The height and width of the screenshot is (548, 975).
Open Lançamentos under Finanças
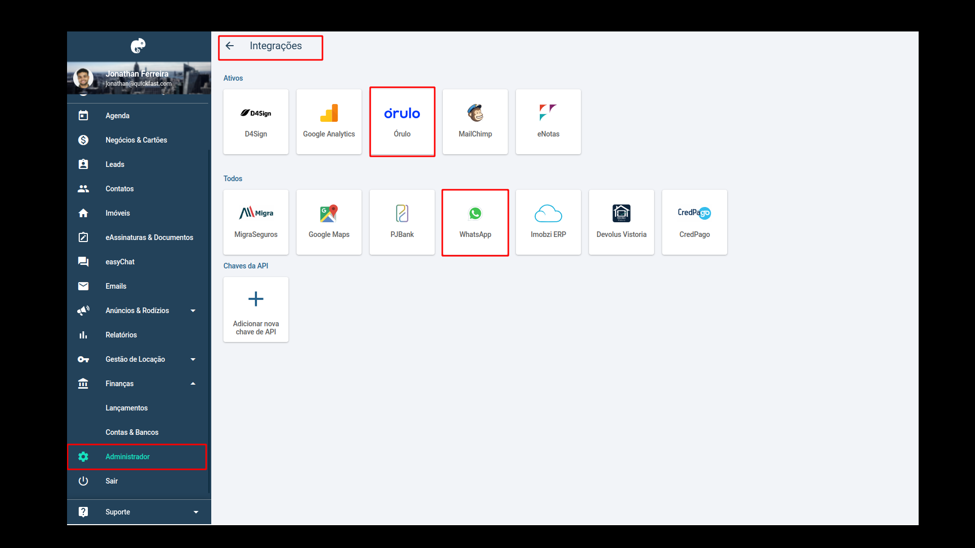click(x=126, y=408)
